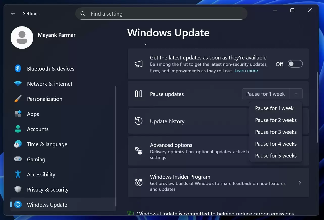This screenshot has height=220, width=324.
Task: Open the Accounts settings page
Action: 38,129
